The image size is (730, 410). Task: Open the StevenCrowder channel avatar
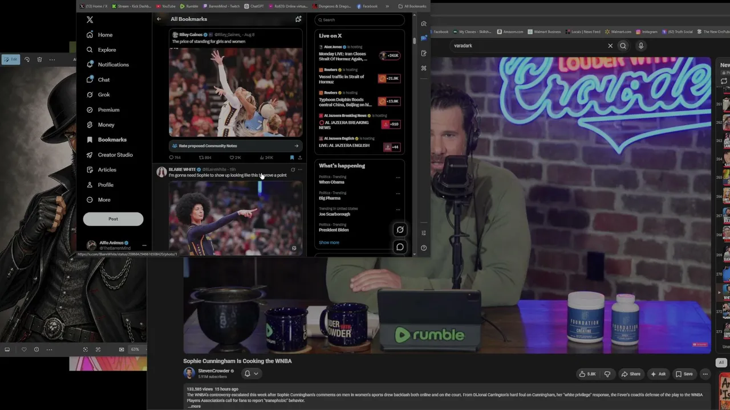pyautogui.click(x=189, y=374)
